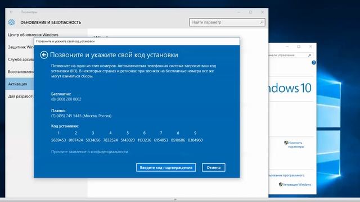This screenshot has height=202, width=360.
Task: Click the Отмена button
Action: click(214, 167)
